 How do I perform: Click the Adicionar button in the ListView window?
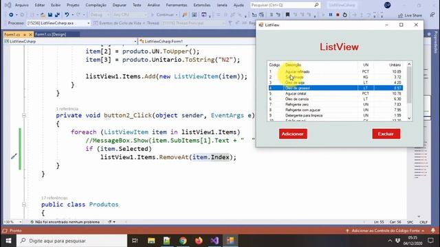pos(293,134)
